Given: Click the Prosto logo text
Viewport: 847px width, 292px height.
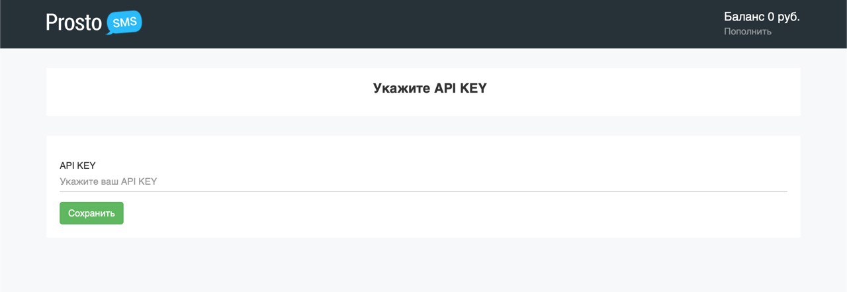Looking at the screenshot, I should click(x=74, y=23).
